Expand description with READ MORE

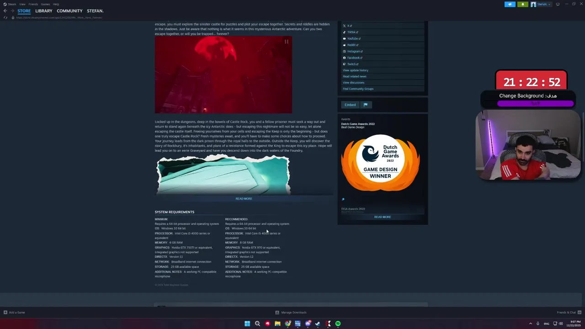(244, 199)
